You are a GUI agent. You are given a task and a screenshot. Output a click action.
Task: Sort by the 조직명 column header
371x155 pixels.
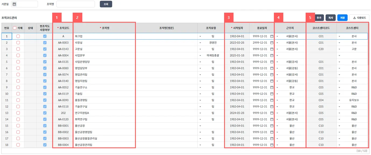click(104, 28)
